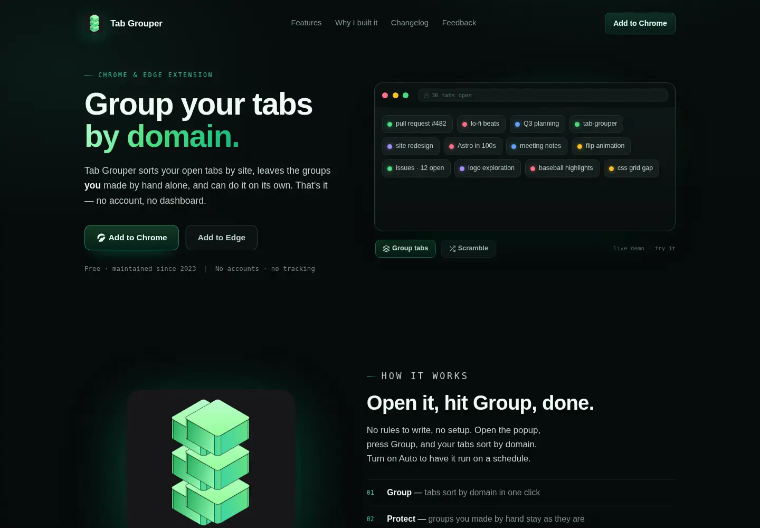The height and width of the screenshot is (528, 760).
Task: Select the 'logo exploration' tab chip
Action: [x=488, y=168]
